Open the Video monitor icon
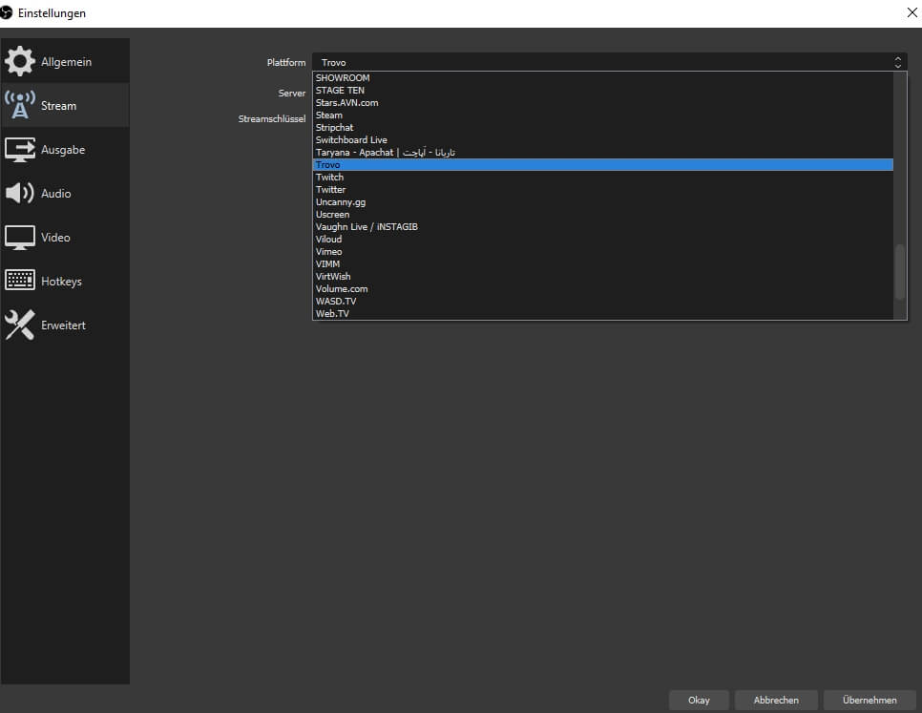Viewport: 922px width, 713px height. 19,238
